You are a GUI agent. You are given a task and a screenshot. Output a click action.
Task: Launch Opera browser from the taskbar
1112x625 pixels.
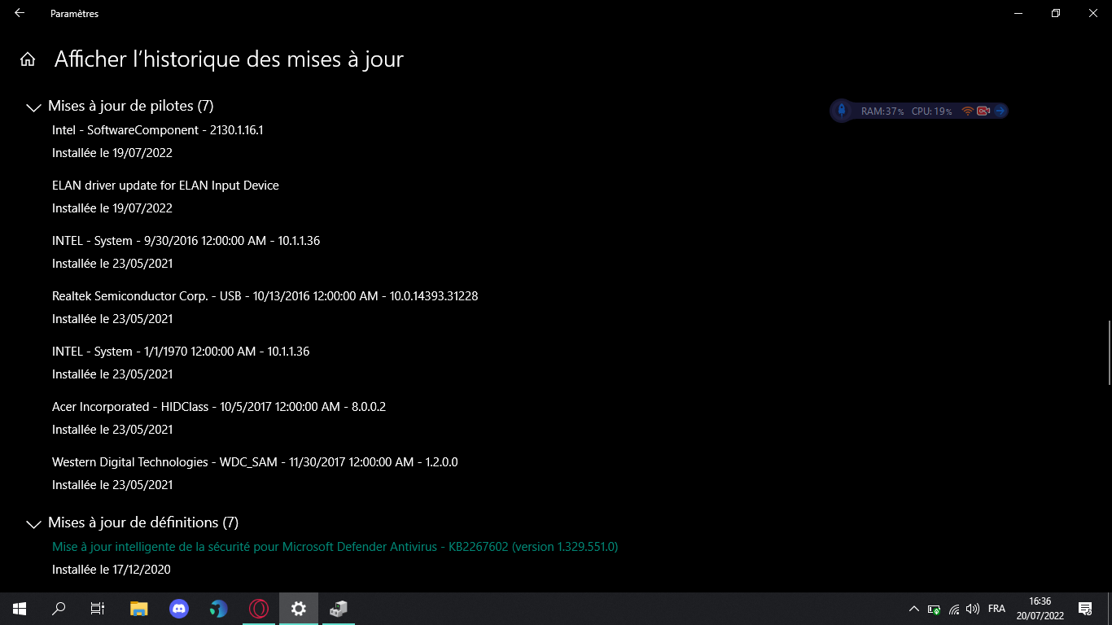coord(259,609)
